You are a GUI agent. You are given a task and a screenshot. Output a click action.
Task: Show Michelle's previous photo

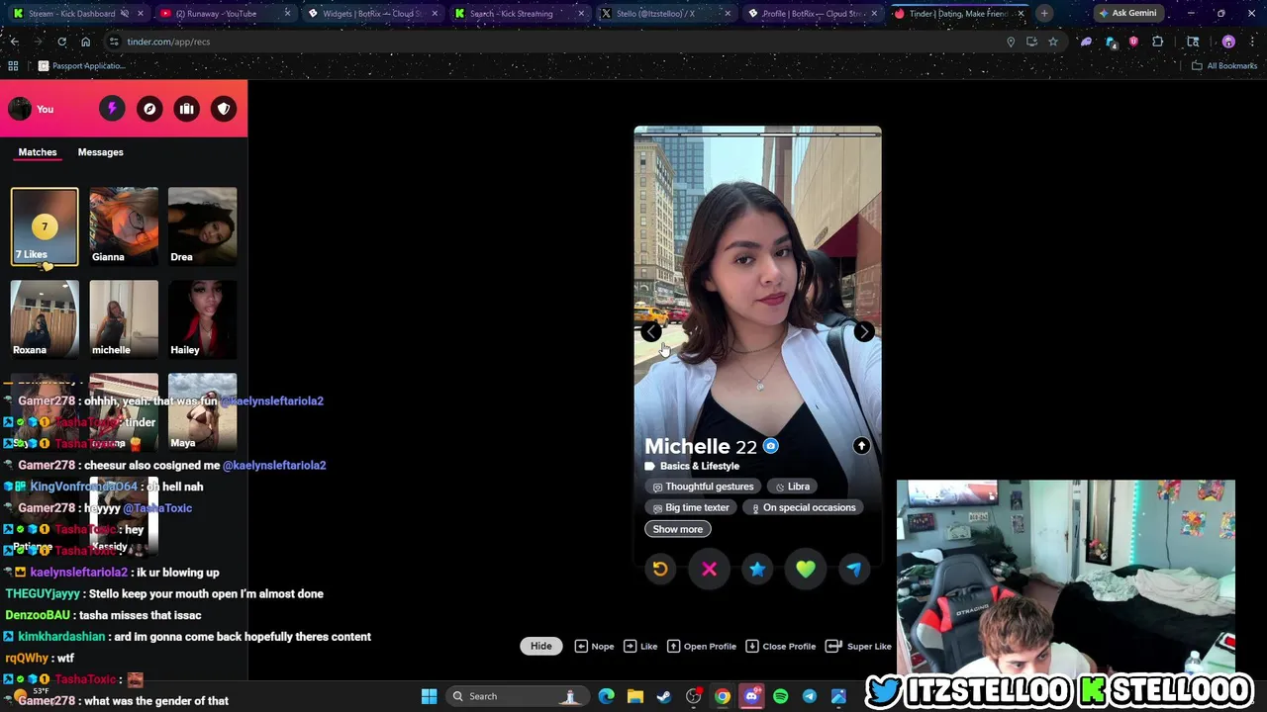pyautogui.click(x=650, y=332)
